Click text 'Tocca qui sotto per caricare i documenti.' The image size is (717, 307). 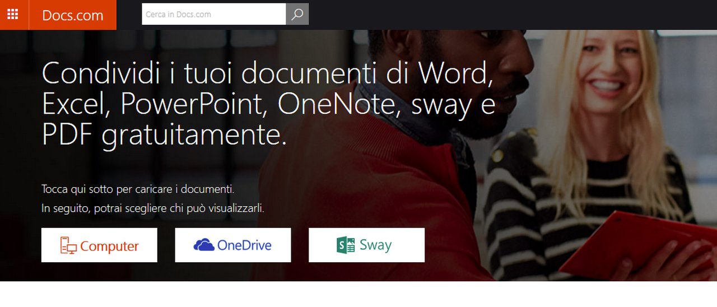click(138, 189)
